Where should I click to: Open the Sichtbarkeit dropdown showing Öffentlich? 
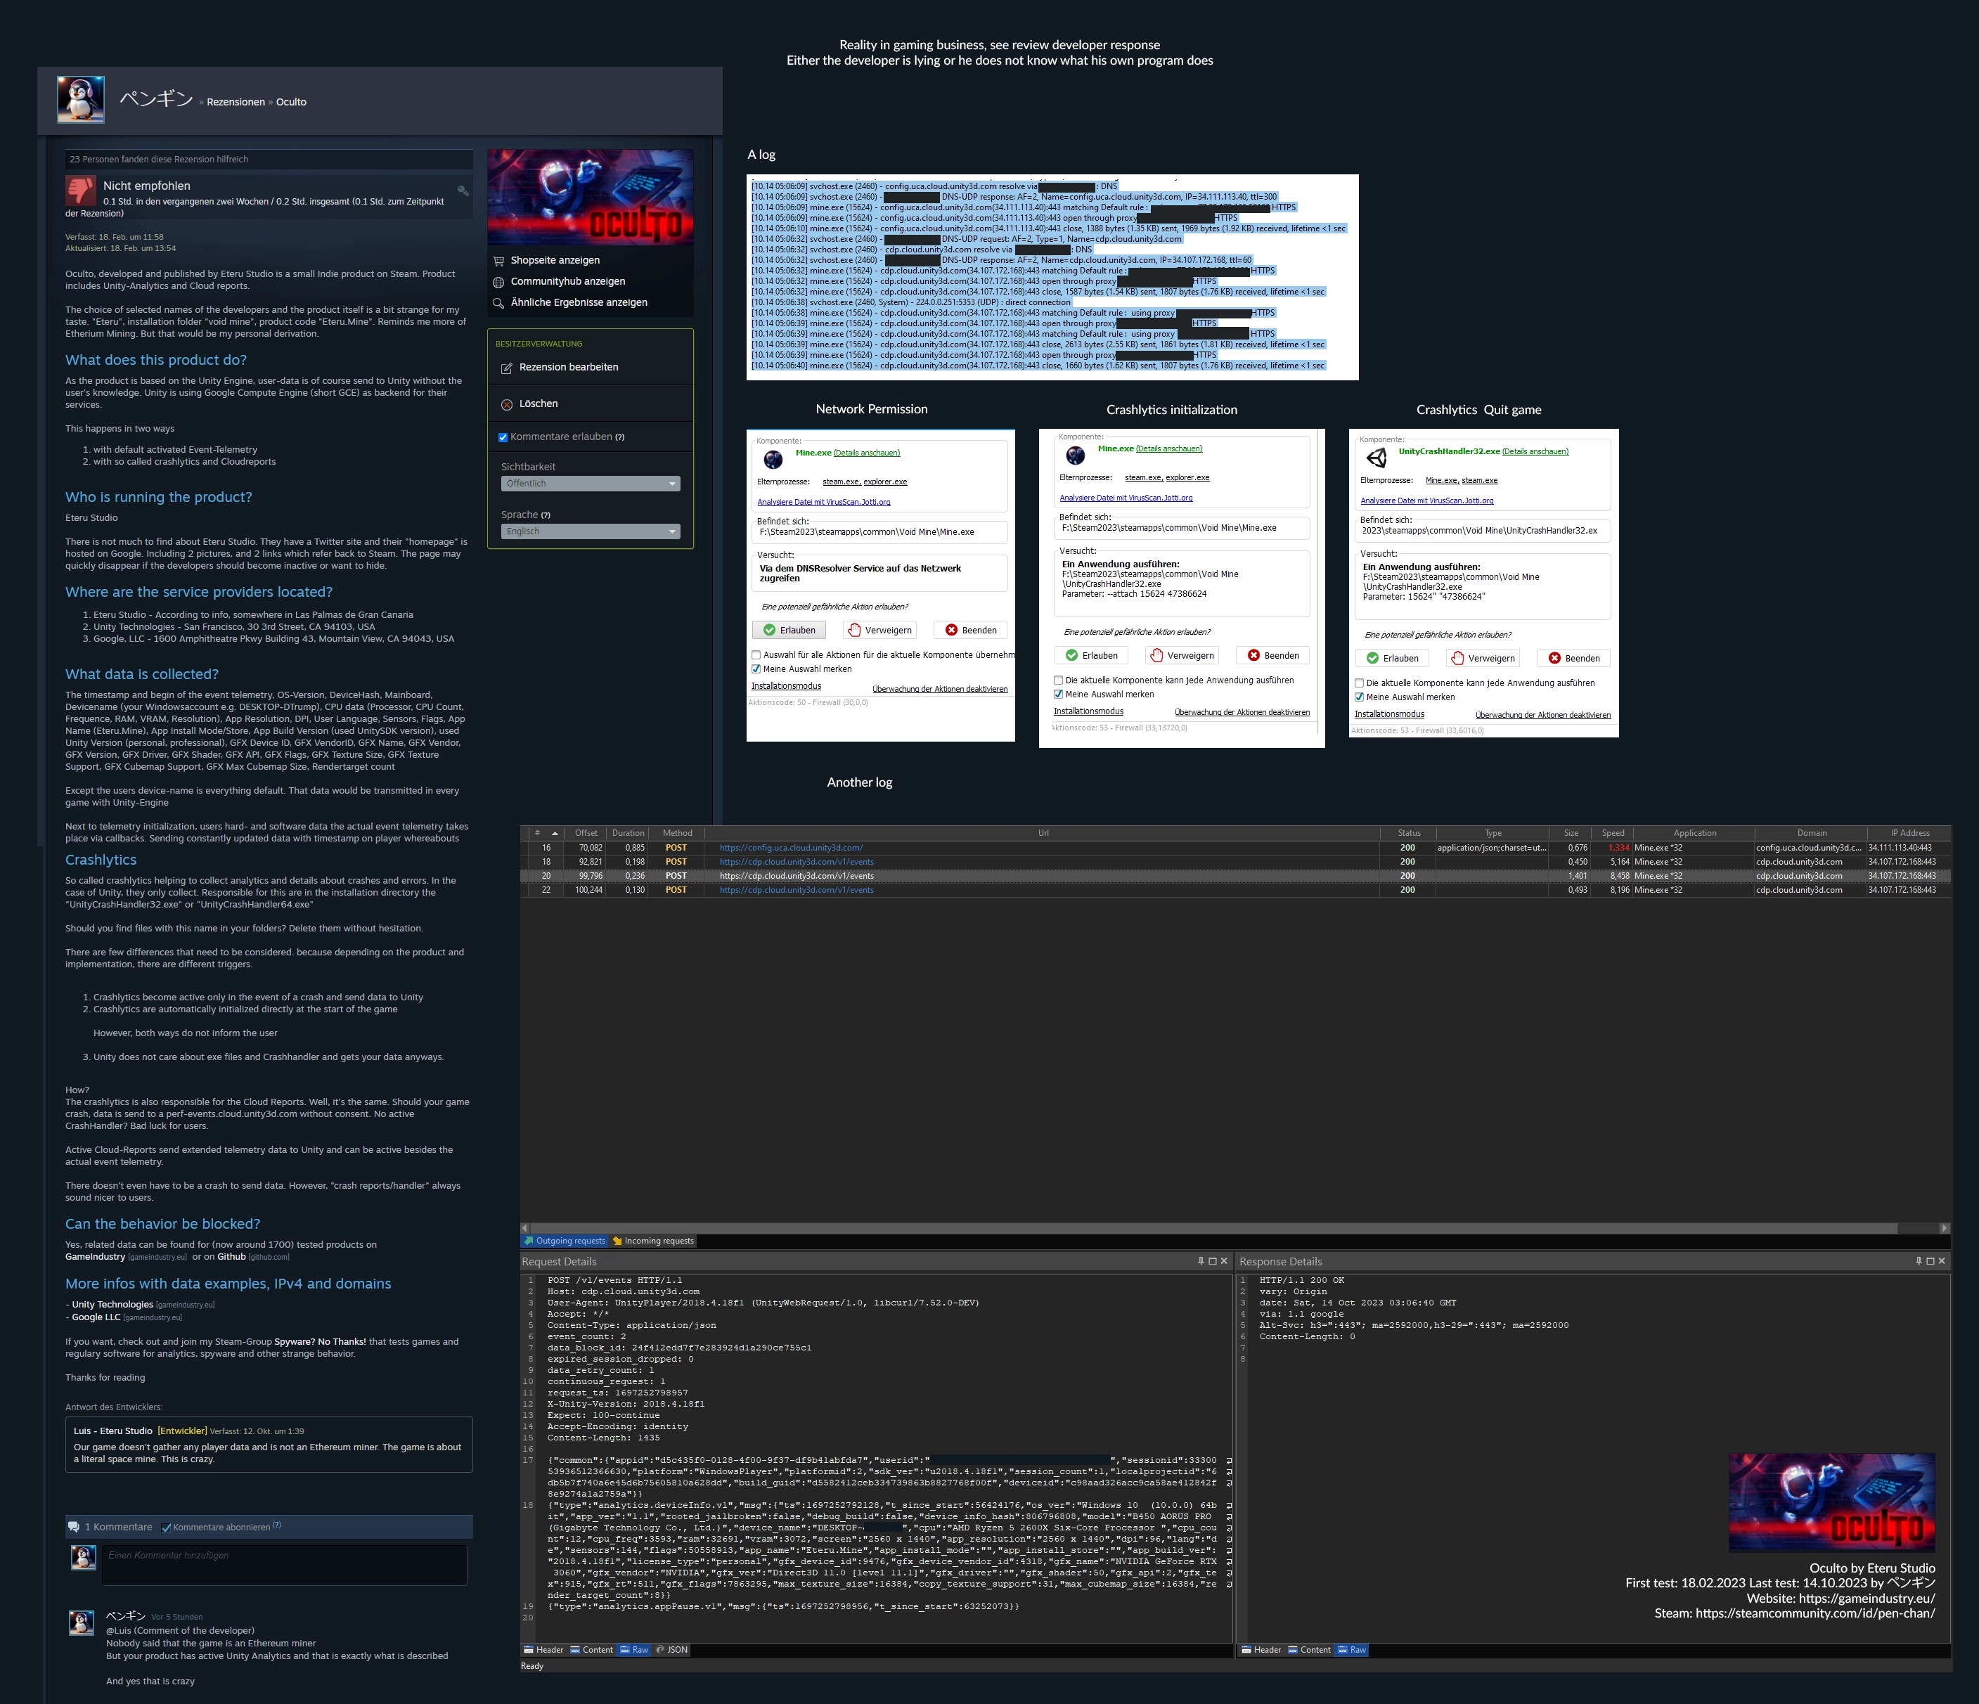(x=591, y=484)
